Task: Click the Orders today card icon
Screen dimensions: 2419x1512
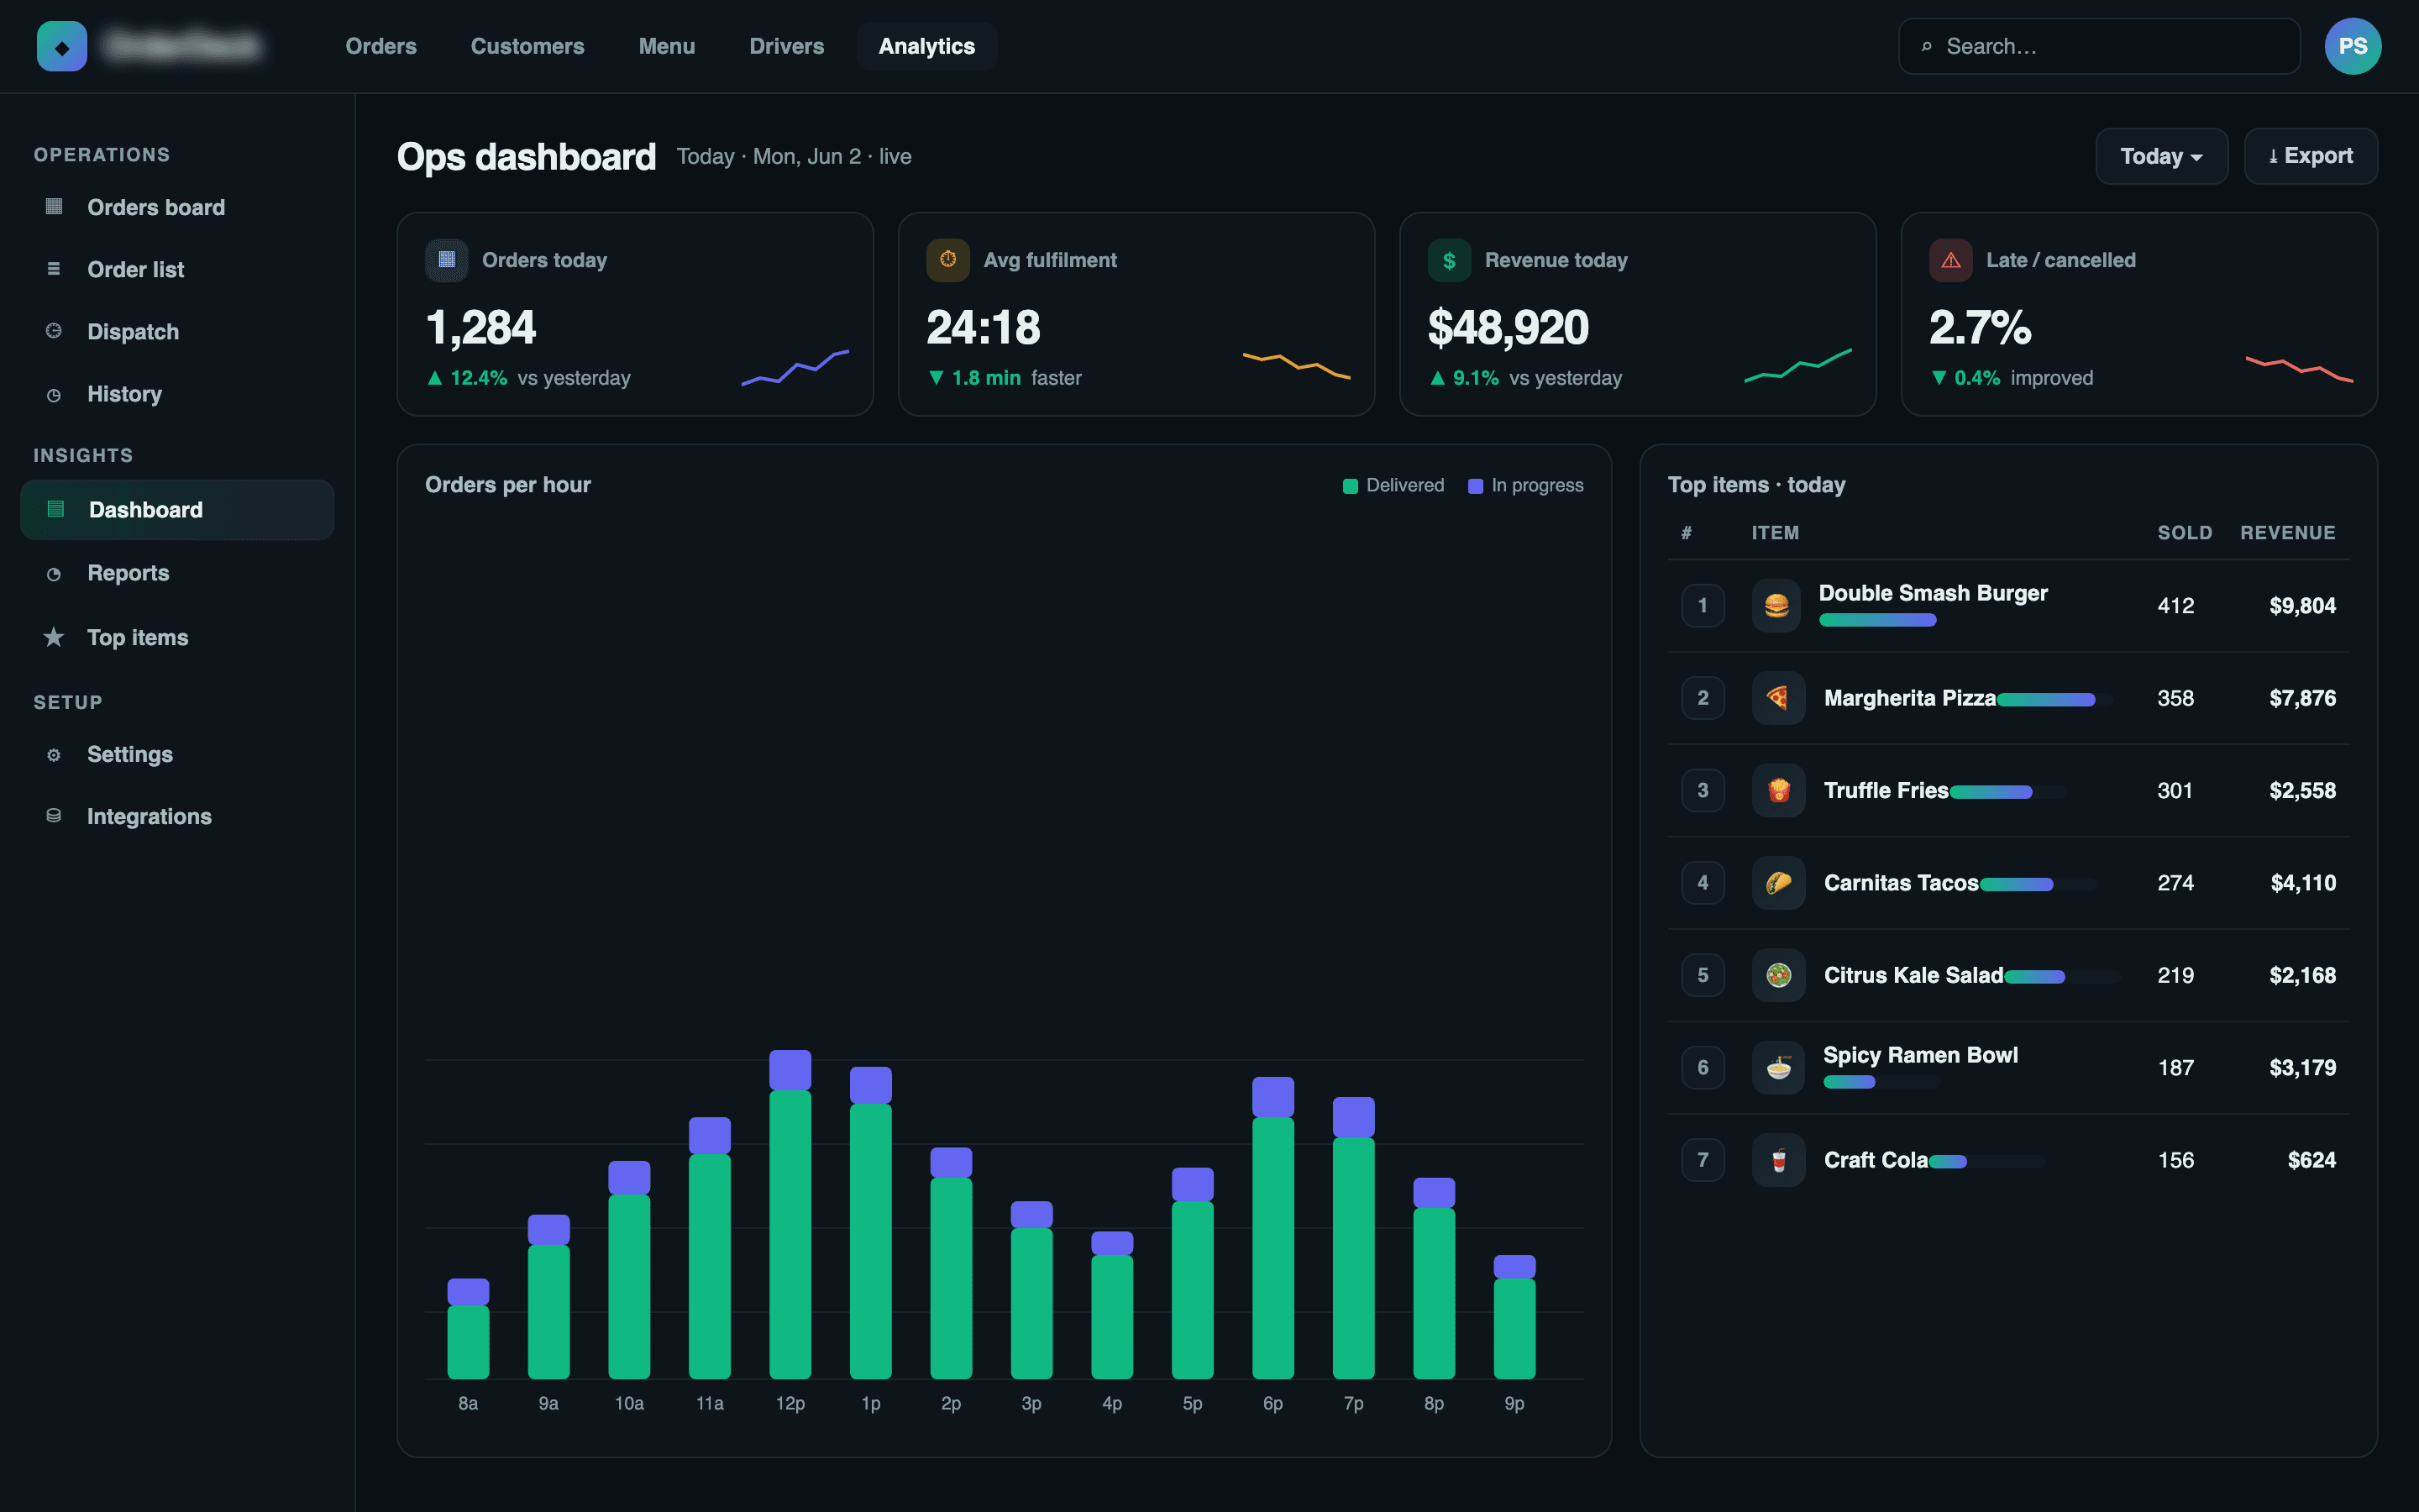Action: click(x=447, y=260)
